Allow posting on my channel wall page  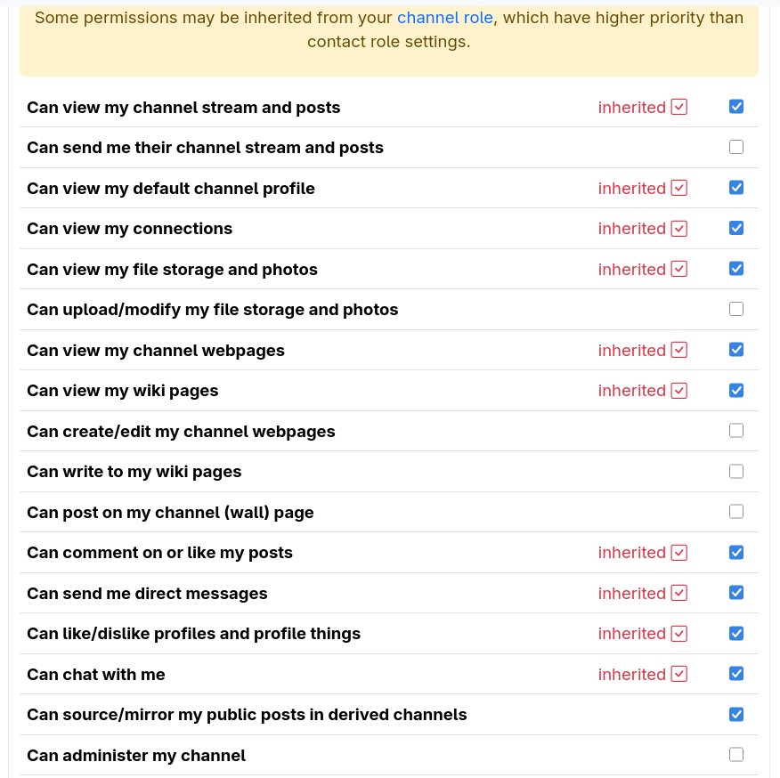click(736, 512)
